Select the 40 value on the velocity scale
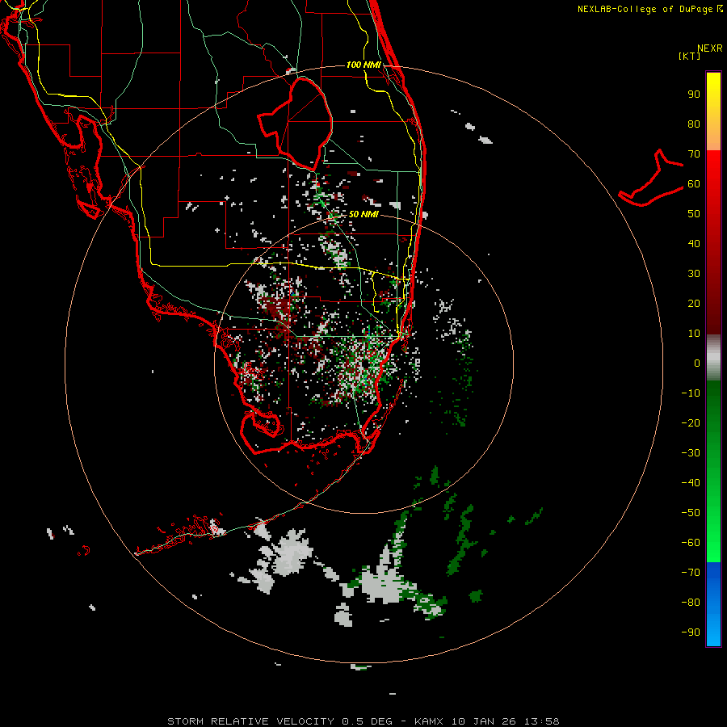The height and width of the screenshot is (727, 727). pos(694,244)
